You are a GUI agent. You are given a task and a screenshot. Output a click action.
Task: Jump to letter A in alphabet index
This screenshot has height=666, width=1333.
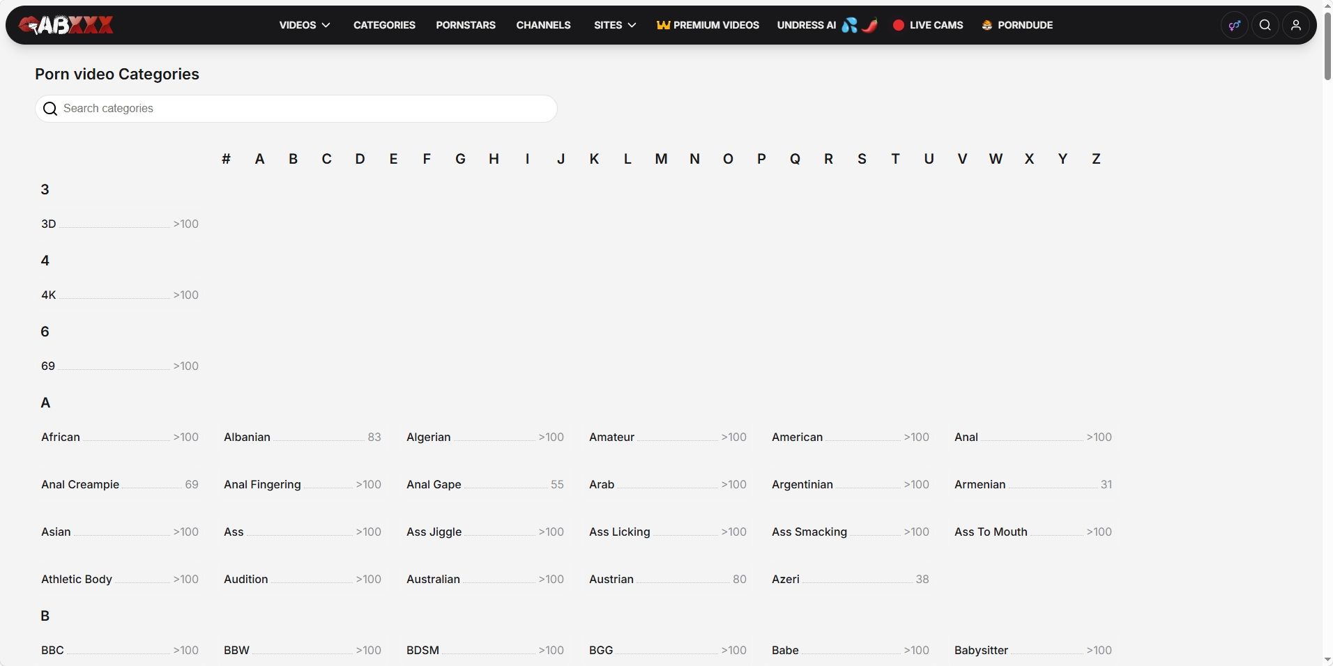(x=259, y=159)
